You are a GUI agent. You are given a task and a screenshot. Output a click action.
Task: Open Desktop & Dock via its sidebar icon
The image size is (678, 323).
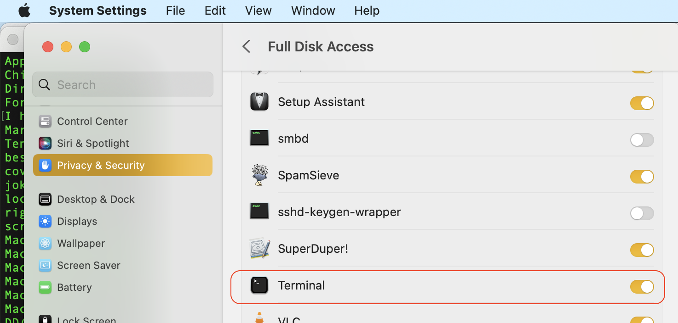tap(45, 199)
